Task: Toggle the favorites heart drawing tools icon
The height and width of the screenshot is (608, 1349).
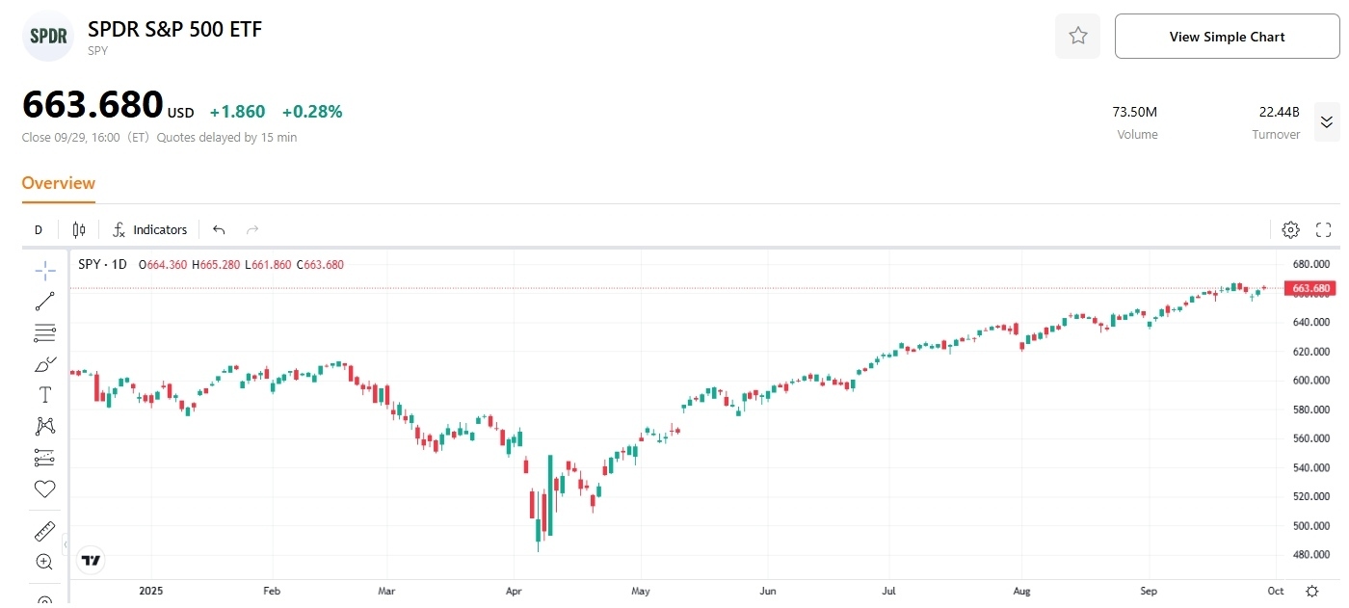Action: (44, 489)
